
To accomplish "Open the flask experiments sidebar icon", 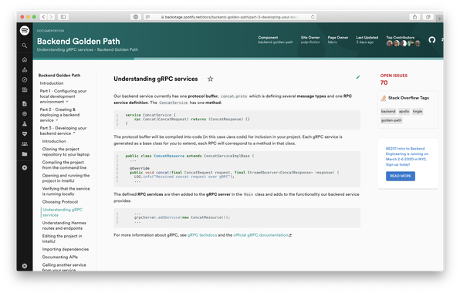I will pyautogui.click(x=25, y=123).
